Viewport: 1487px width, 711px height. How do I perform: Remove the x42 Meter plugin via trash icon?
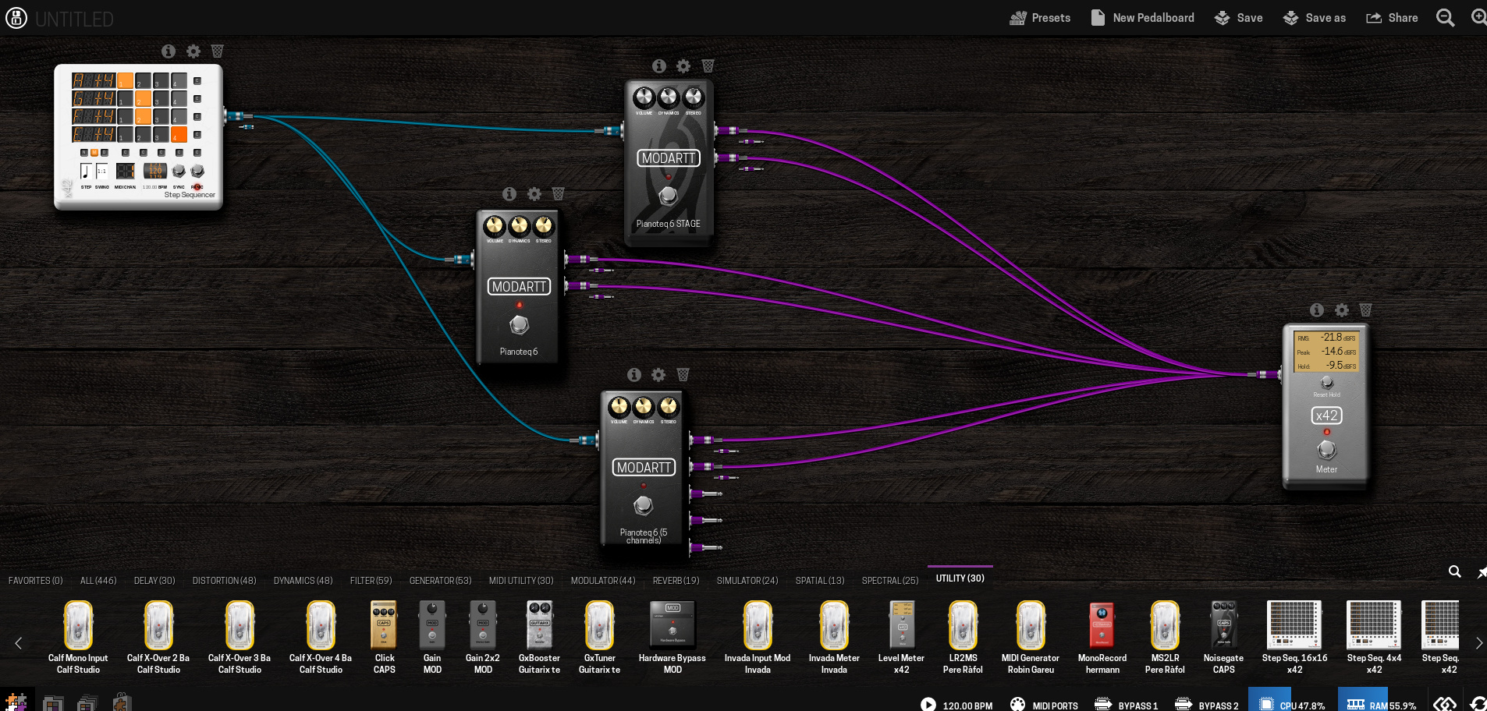(x=1366, y=310)
